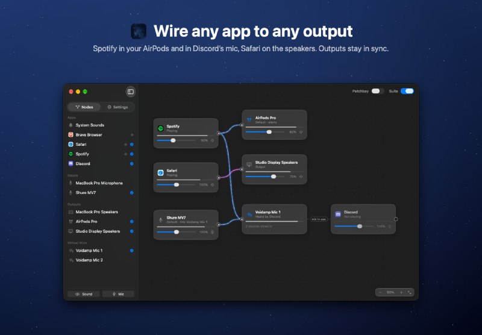This screenshot has height=335, width=482.
Task: Adjust the Discord node volume slider
Action: click(354, 226)
